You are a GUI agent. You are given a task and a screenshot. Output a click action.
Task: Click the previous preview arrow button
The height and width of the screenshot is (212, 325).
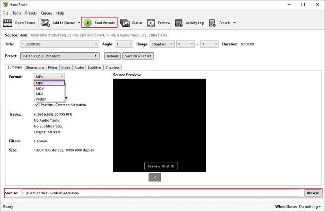point(155,177)
